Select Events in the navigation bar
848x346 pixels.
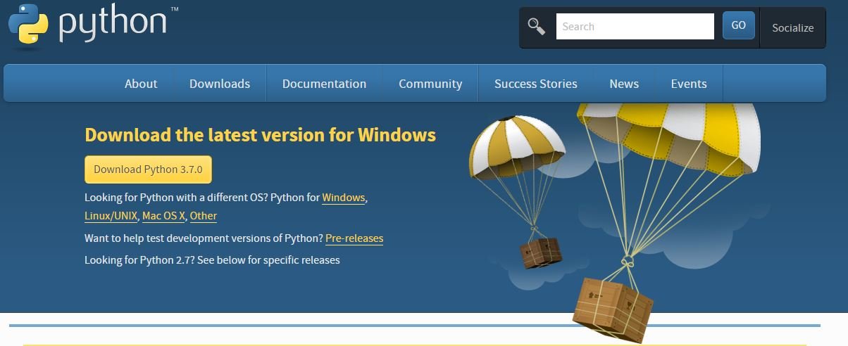(689, 84)
